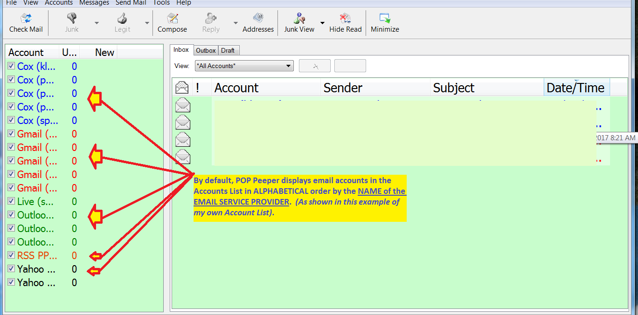
Task: Select the RSS PP... account name
Action: pos(37,255)
